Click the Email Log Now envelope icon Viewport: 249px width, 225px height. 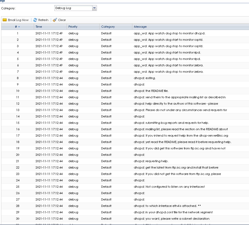[x=5, y=20]
